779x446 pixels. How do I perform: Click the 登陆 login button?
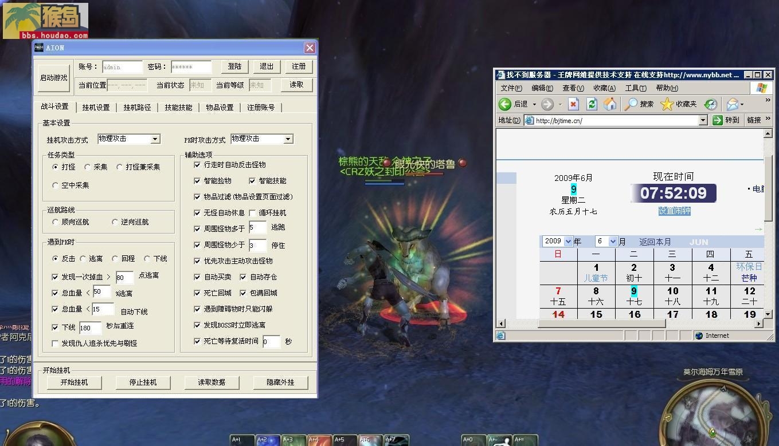tap(235, 66)
